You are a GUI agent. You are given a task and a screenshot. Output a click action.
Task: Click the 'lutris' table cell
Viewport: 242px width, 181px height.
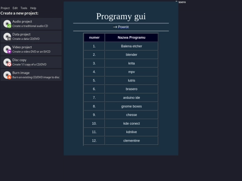[131, 80]
